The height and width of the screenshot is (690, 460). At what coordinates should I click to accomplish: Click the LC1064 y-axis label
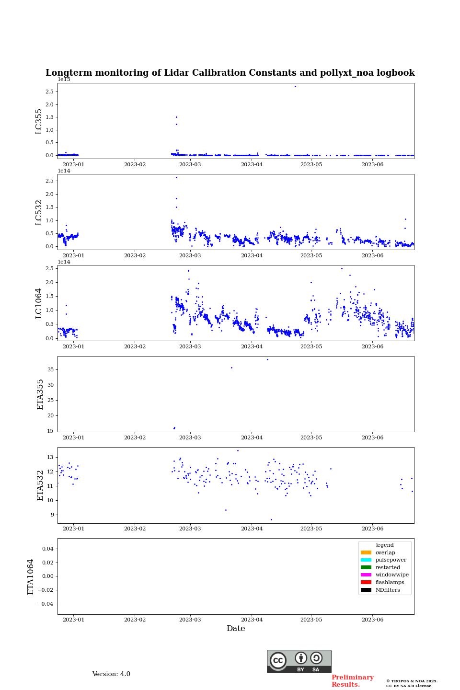click(39, 303)
